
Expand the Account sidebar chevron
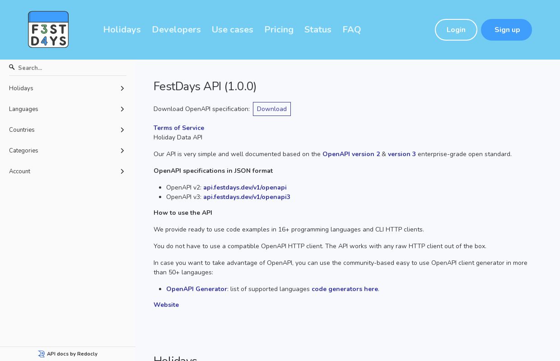pos(122,171)
